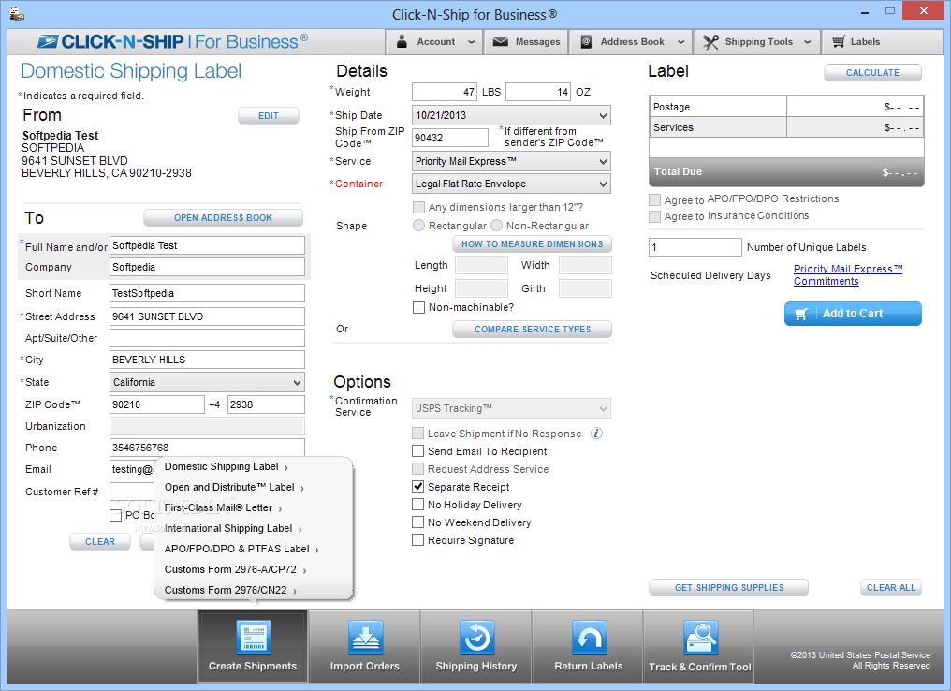Check Any dimensions larger than 12" box

418,207
